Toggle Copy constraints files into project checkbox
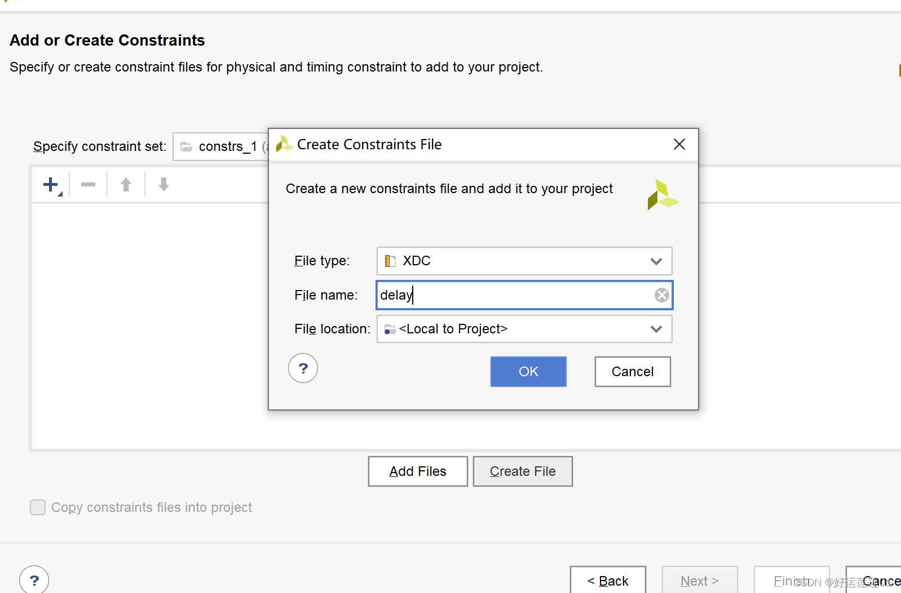 tap(38, 507)
